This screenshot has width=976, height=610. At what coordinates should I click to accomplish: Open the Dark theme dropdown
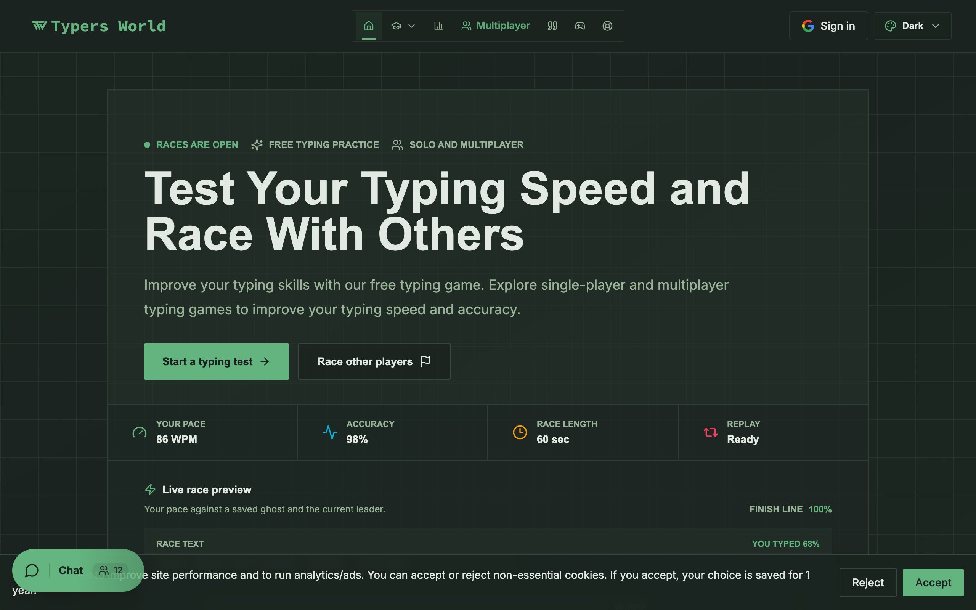click(x=913, y=26)
